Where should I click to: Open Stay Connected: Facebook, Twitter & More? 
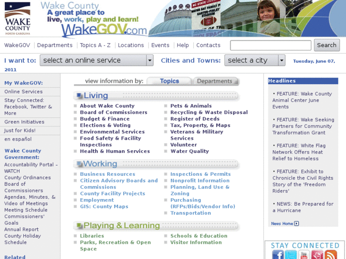tap(28, 106)
